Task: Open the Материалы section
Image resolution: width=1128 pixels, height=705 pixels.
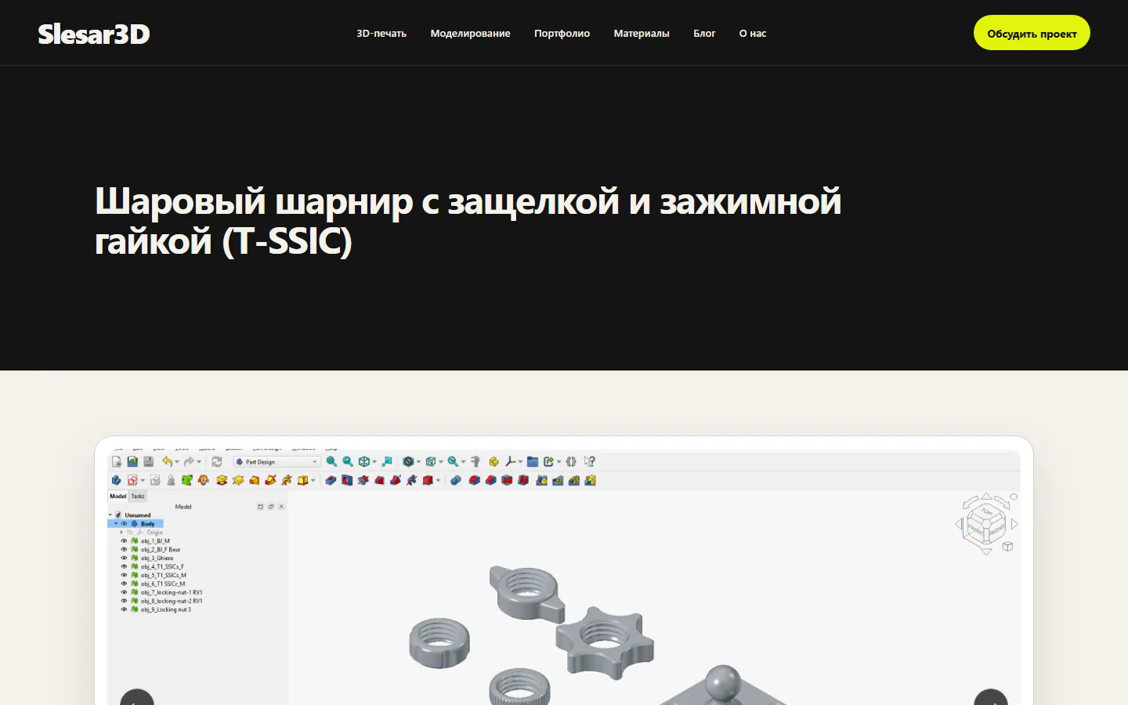Action: coord(642,34)
